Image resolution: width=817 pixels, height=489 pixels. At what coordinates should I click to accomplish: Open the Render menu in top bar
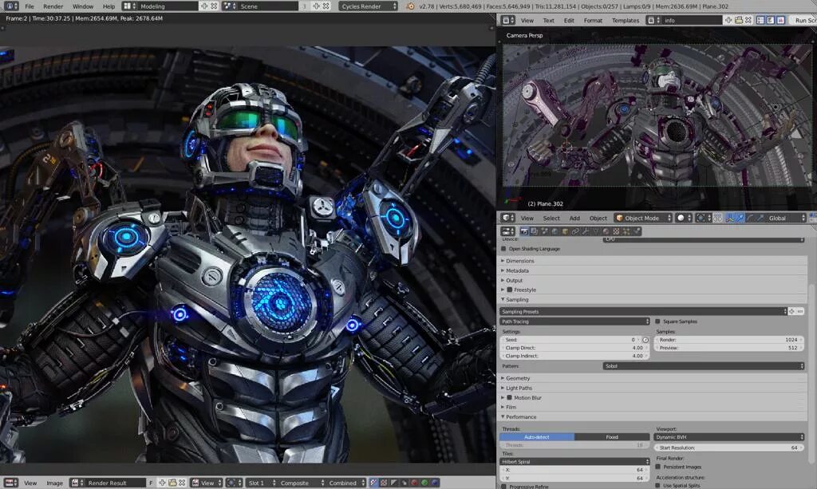[53, 6]
